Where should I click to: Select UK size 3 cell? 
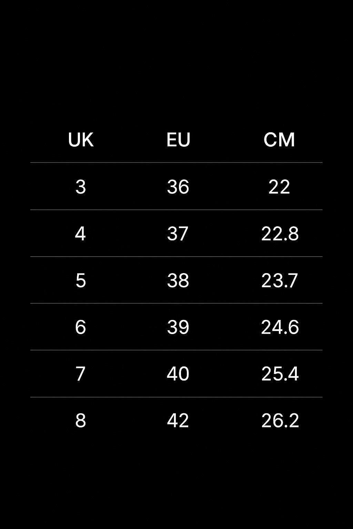click(81, 187)
